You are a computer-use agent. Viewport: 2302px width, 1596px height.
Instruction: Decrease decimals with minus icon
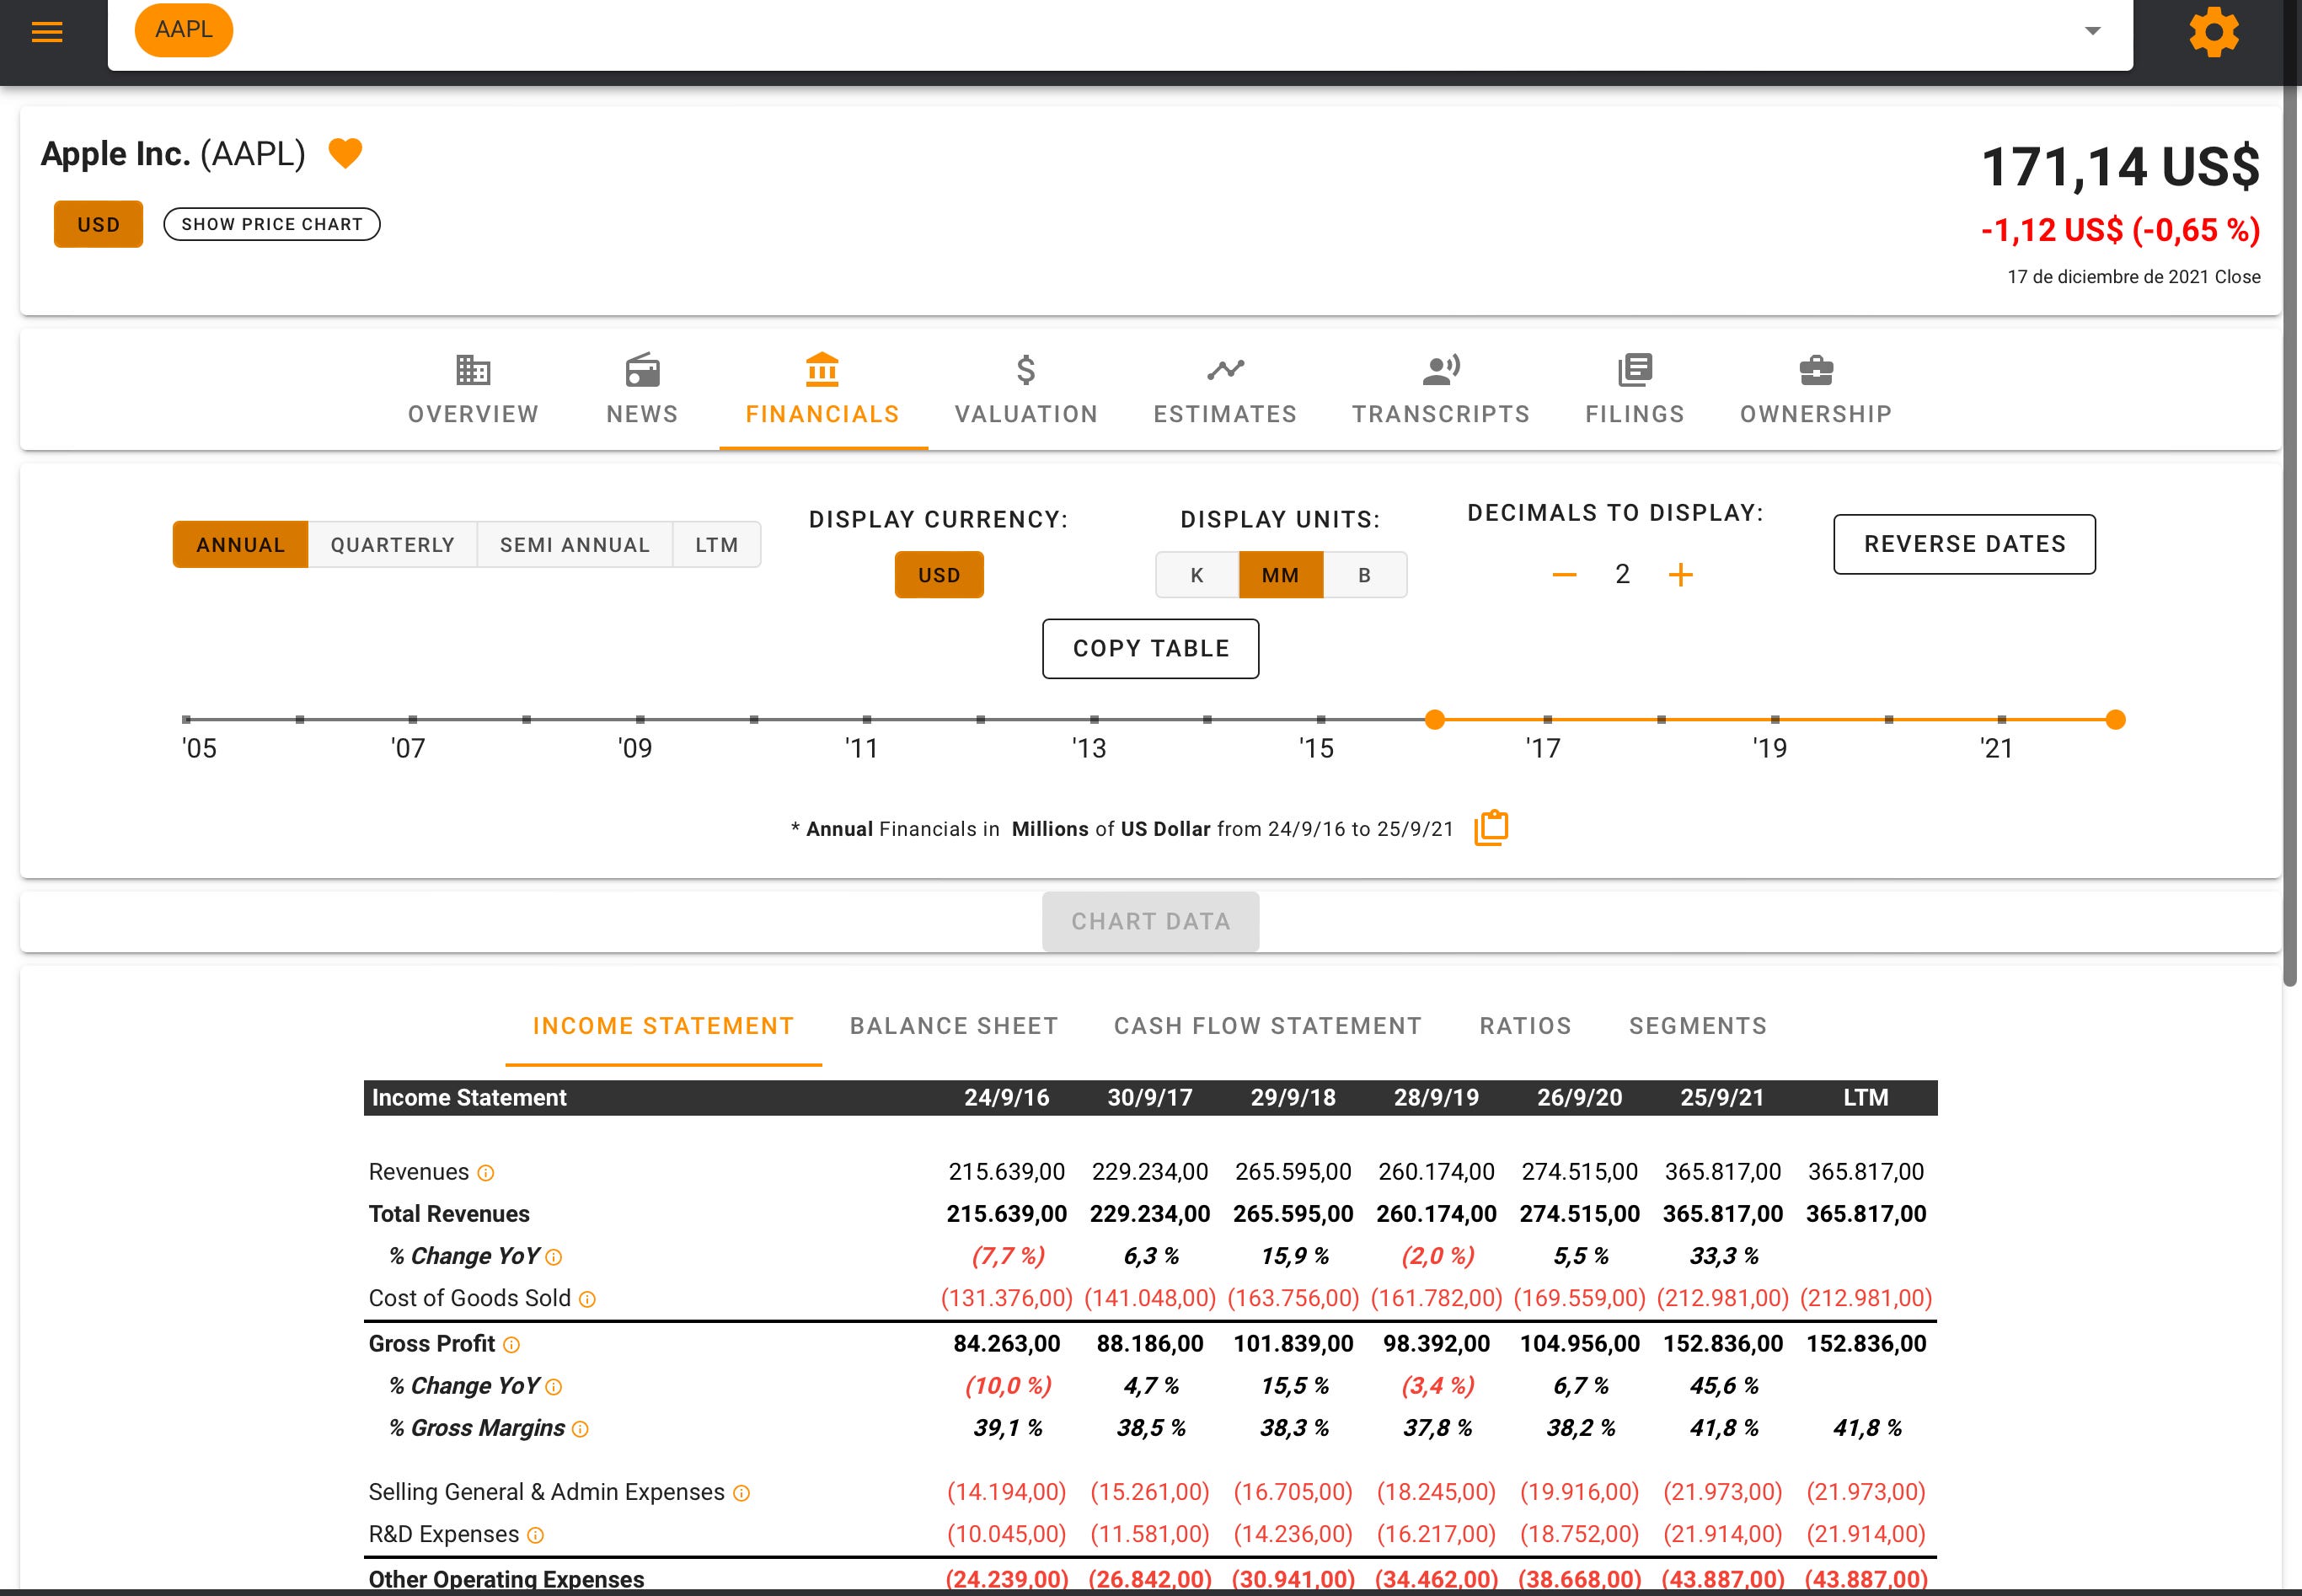click(1564, 575)
